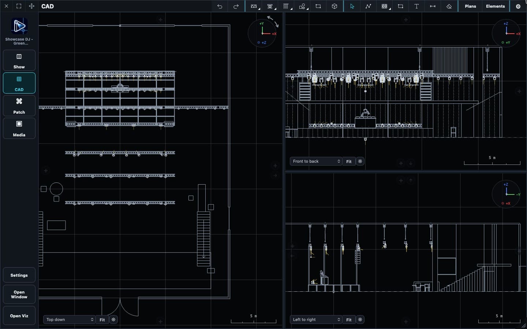Click the Open Window button

(x=19, y=294)
